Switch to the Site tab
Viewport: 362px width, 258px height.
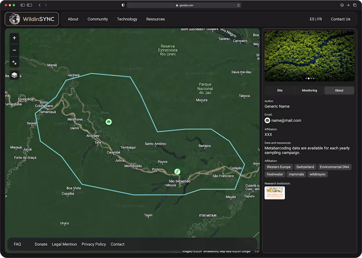click(279, 90)
